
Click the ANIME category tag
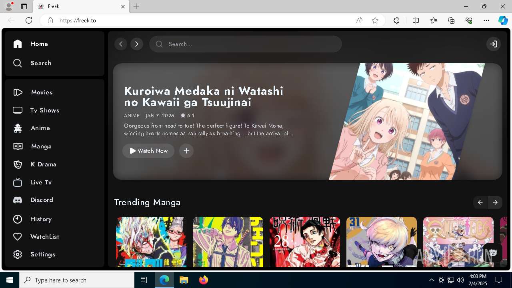click(x=132, y=116)
